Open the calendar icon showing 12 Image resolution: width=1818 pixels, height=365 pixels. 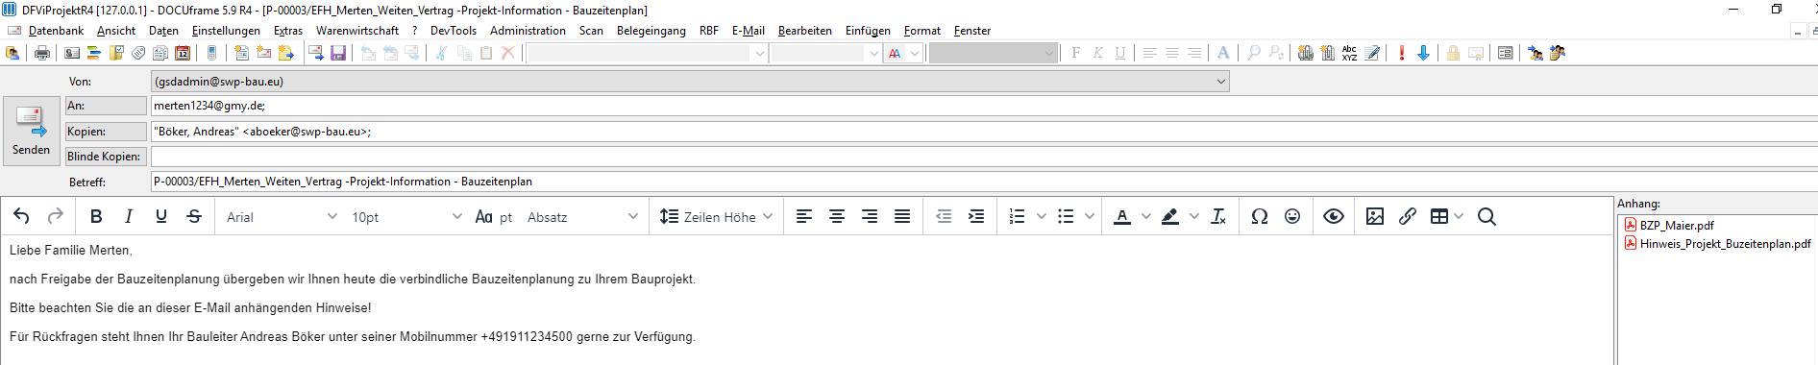(x=183, y=53)
